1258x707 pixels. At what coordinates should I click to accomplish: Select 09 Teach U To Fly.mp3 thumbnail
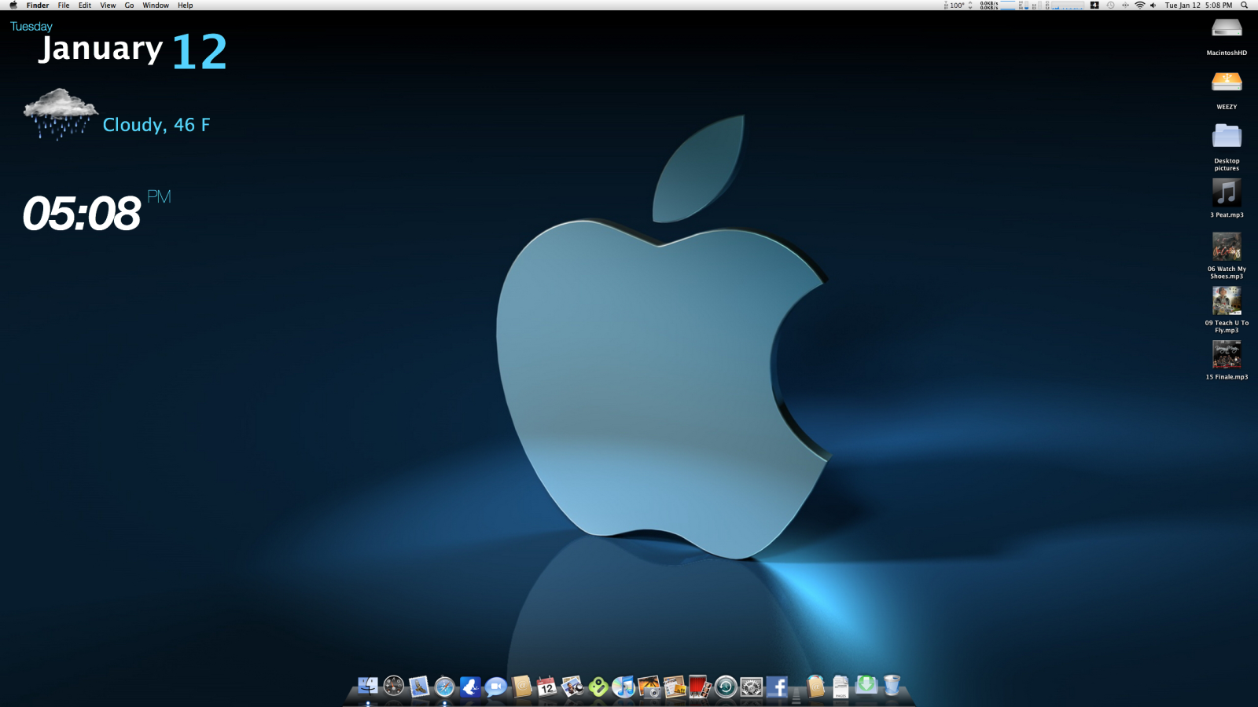pyautogui.click(x=1227, y=301)
